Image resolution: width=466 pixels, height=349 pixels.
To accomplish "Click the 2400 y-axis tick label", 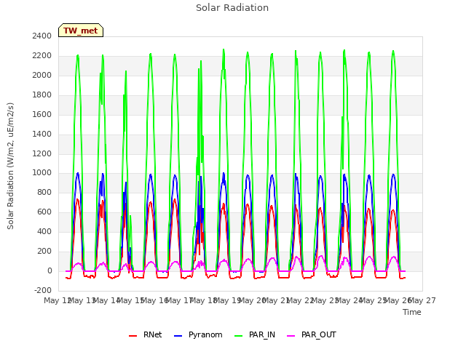I will (x=42, y=36).
